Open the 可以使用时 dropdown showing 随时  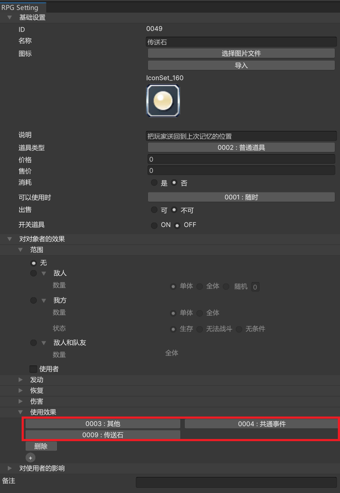(241, 197)
